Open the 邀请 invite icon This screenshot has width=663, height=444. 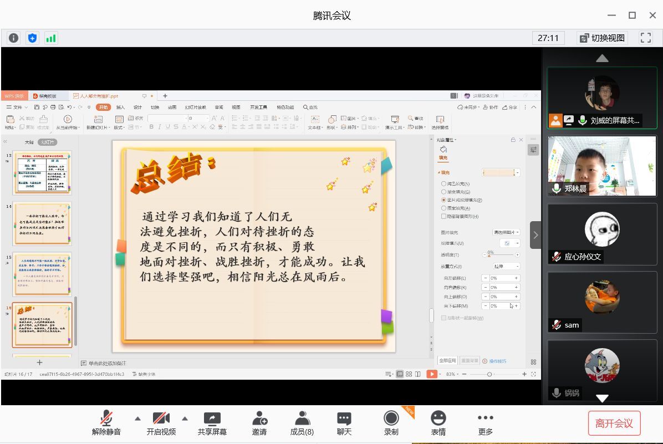tap(259, 419)
